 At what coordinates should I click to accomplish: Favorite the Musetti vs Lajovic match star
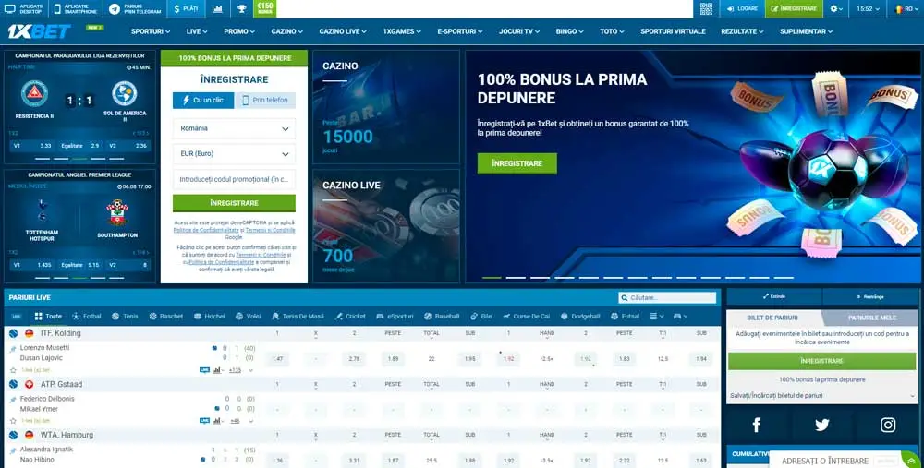(x=13, y=370)
